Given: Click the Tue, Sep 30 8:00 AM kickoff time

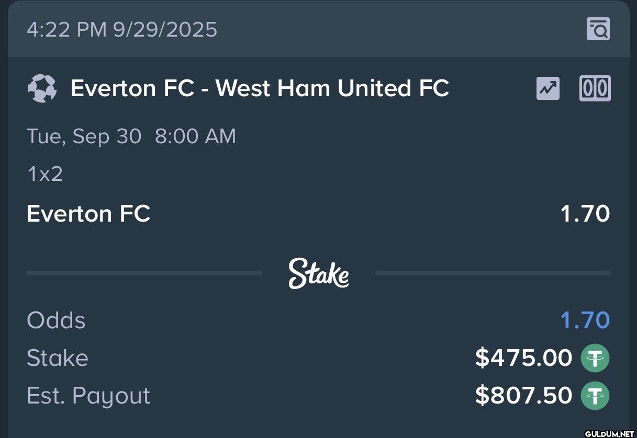Looking at the screenshot, I should [131, 136].
